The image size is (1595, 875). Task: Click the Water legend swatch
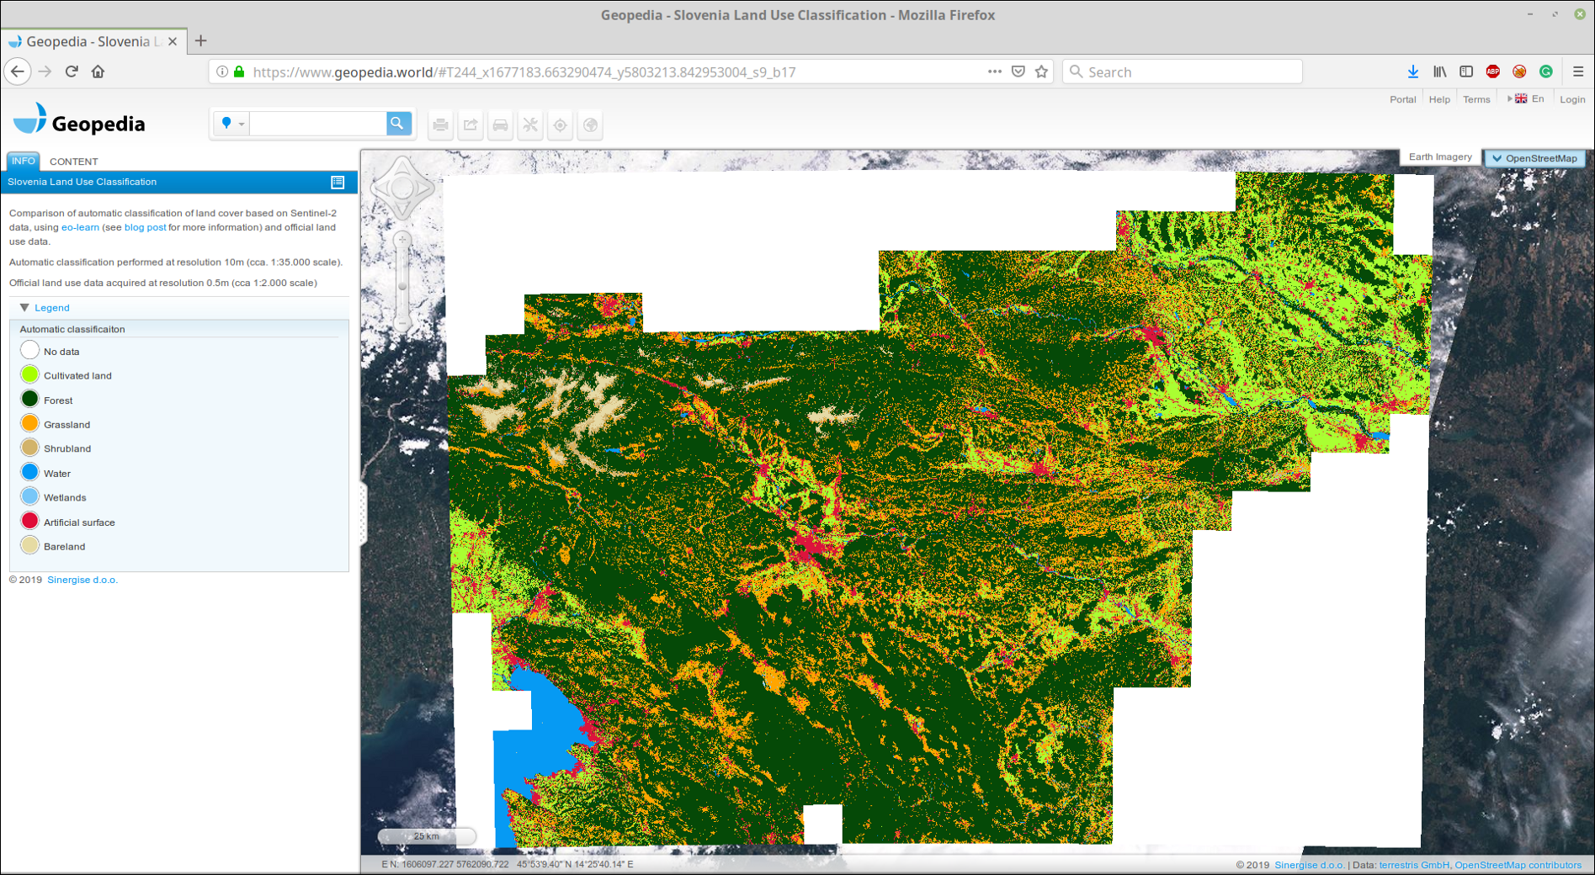pos(29,472)
